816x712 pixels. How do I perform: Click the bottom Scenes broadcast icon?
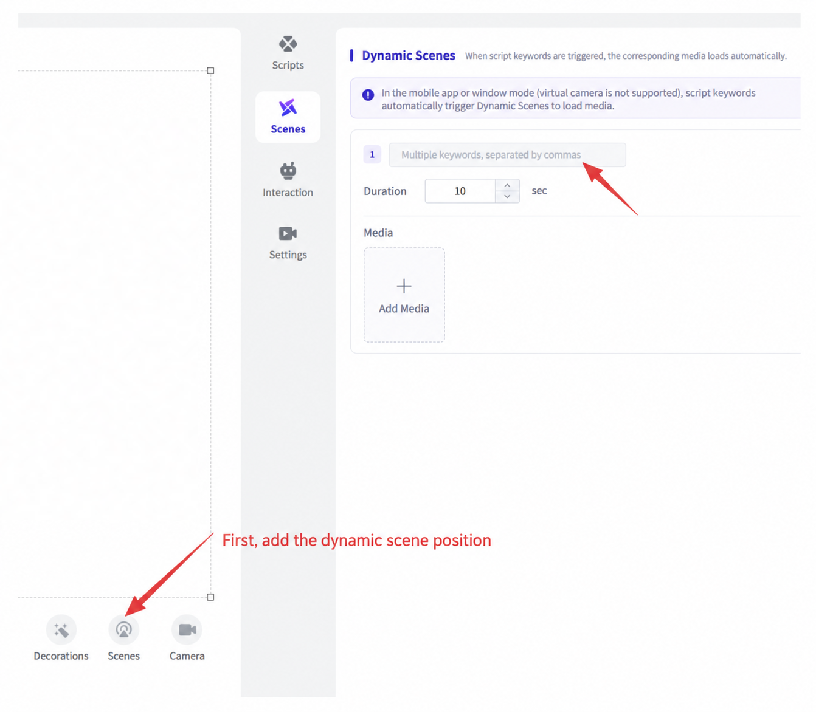[123, 630]
